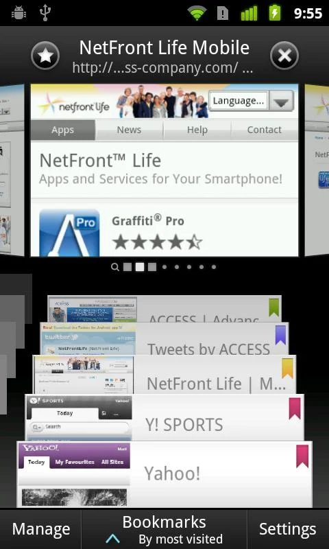Tap the Wi-Fi status icon
This screenshot has height=549, width=329.
pyautogui.click(x=197, y=13)
